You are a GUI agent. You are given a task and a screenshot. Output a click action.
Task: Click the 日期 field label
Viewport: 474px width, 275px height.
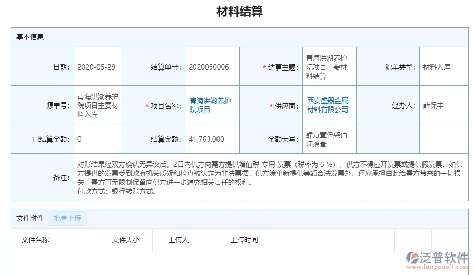pyautogui.click(x=62, y=67)
